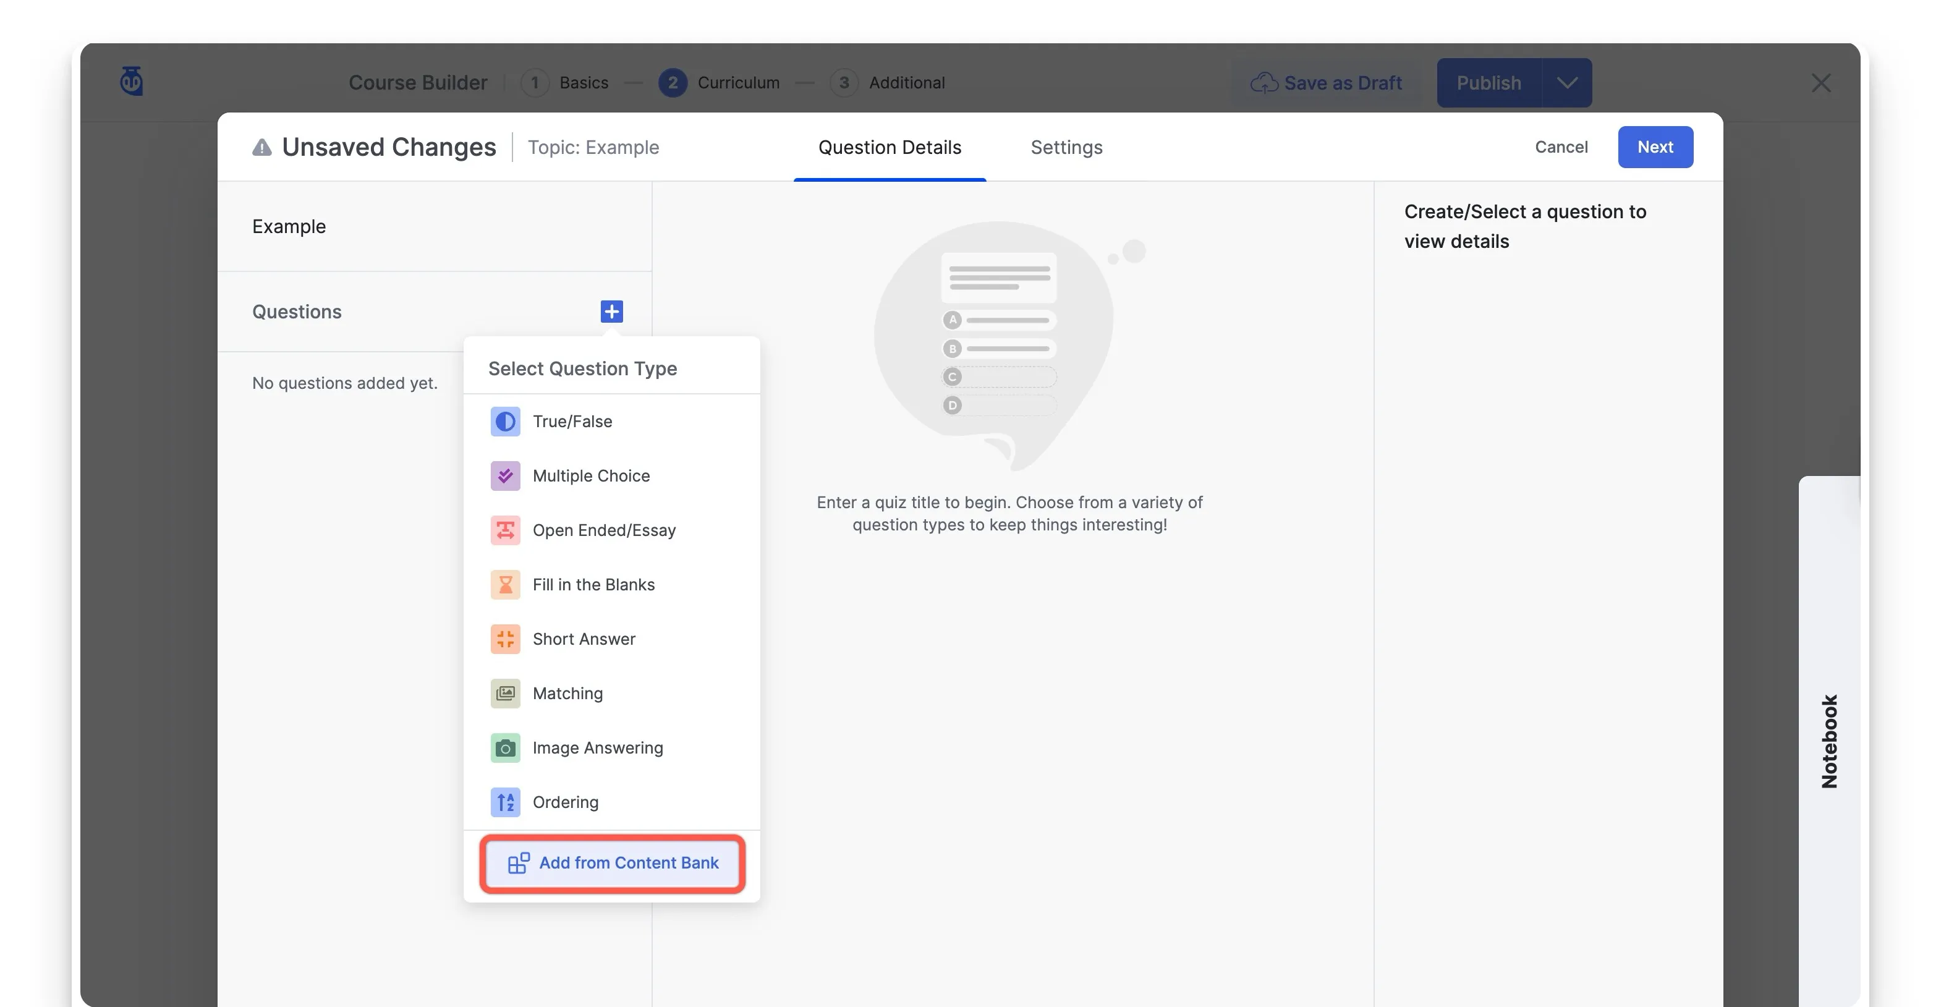Image resolution: width=1941 pixels, height=1007 pixels.
Task: Select the Fill in the Blanks hourglass icon
Action: (505, 584)
